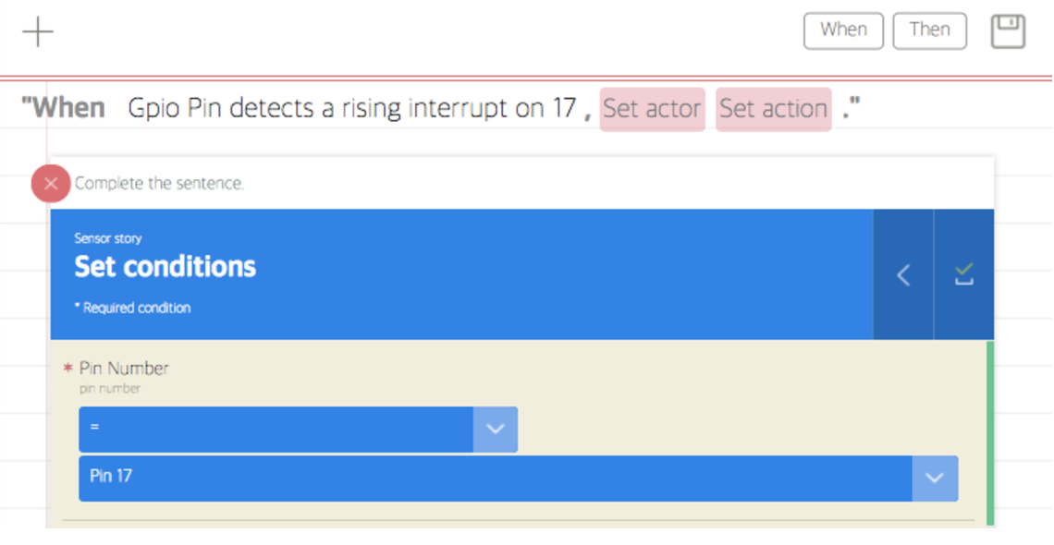Confirm conditions with the green check icon
Screen dimensions: 1054x545
[964, 274]
